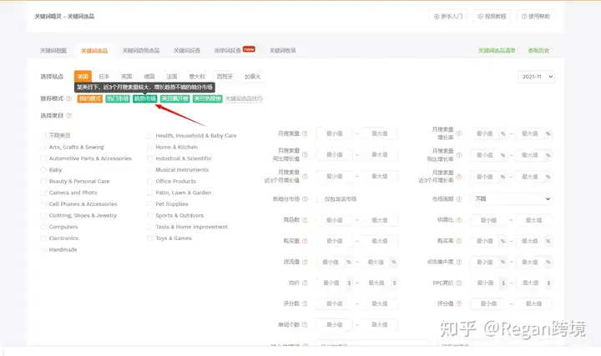601x356 pixels.
Task: Select the 加拿大 site button
Action: pyautogui.click(x=252, y=77)
